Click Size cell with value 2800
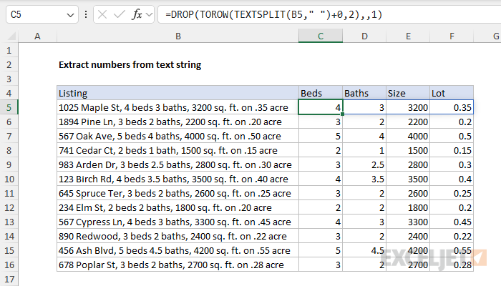The width and height of the screenshot is (501, 286). tap(408, 164)
